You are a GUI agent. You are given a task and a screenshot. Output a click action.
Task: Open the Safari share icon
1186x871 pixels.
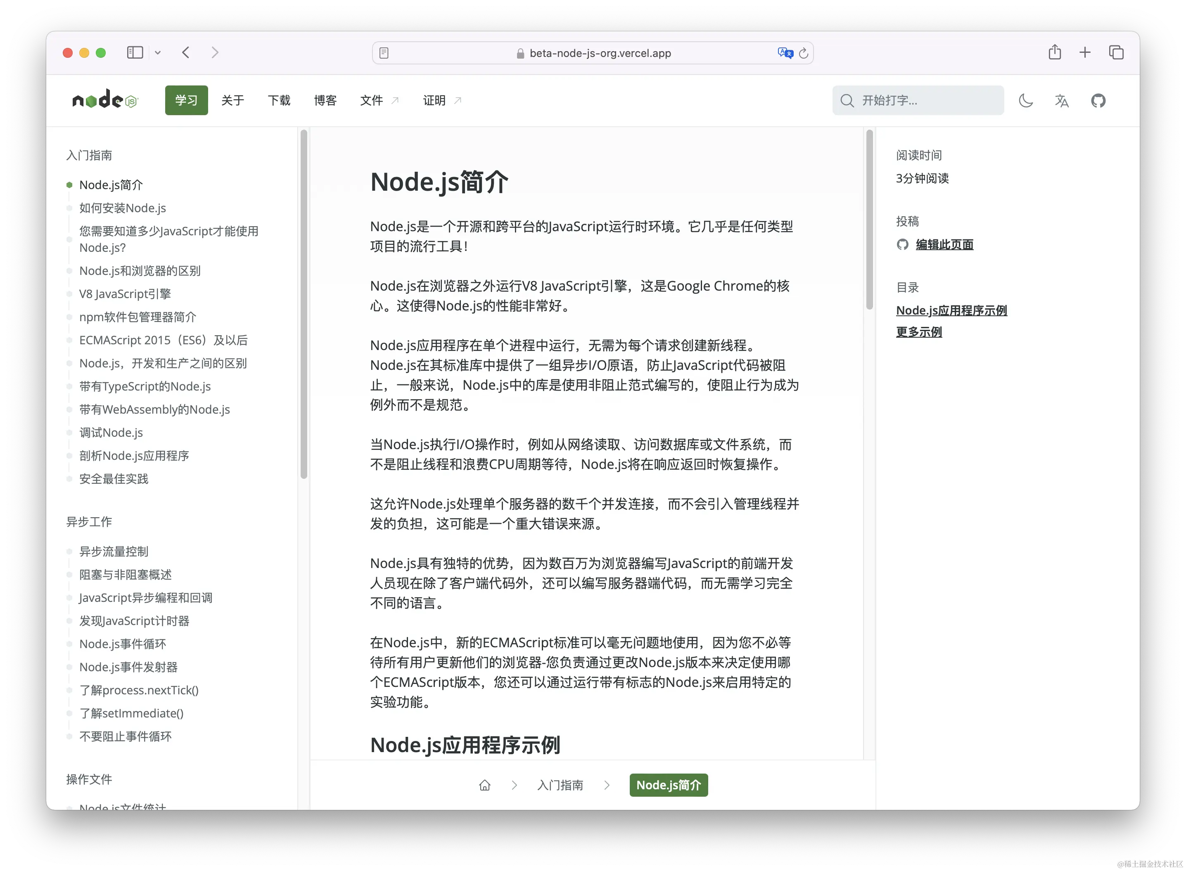click(x=1055, y=52)
